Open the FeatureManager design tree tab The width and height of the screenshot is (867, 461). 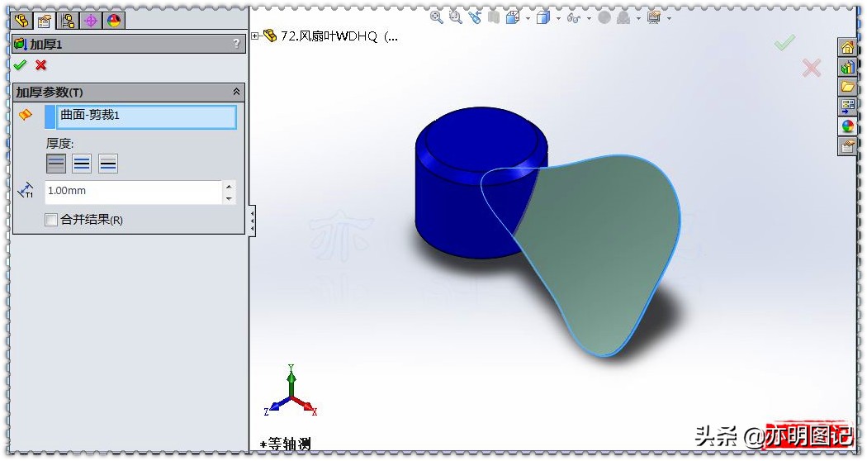[21, 21]
